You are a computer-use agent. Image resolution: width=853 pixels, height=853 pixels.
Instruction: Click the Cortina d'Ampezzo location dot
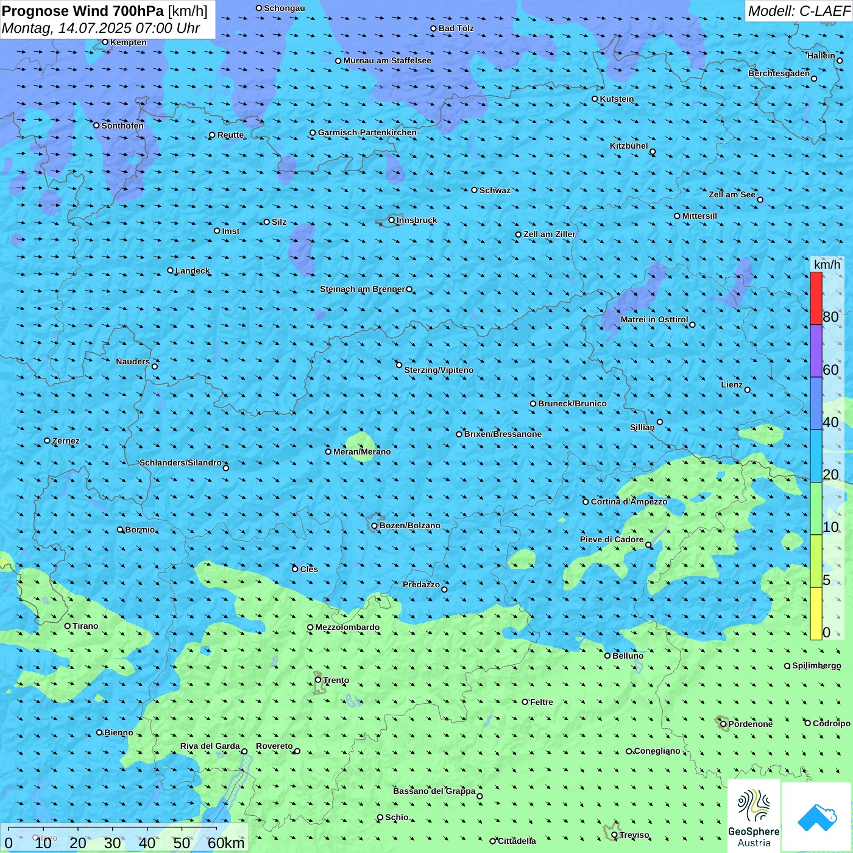(586, 501)
